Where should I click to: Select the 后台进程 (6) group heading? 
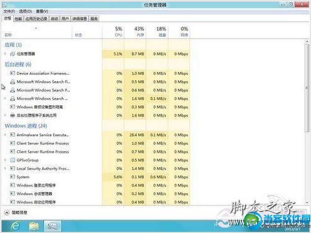(x=18, y=64)
